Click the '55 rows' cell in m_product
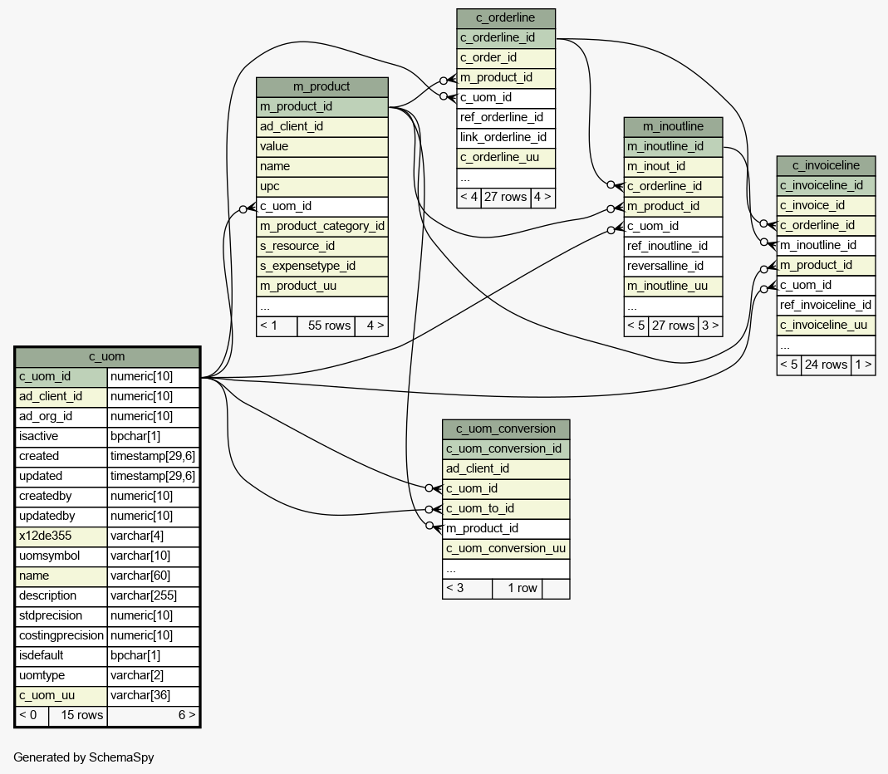This screenshot has width=888, height=774. tap(325, 326)
